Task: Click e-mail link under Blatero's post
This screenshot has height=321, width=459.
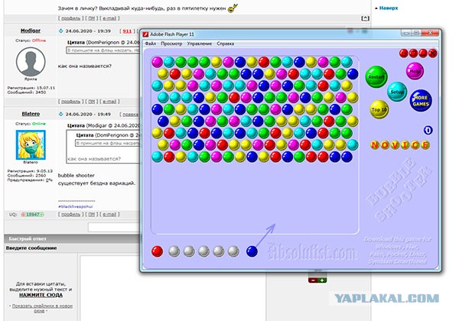Action: (109, 214)
